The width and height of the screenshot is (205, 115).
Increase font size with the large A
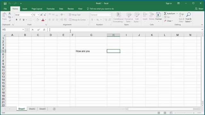click(41, 15)
